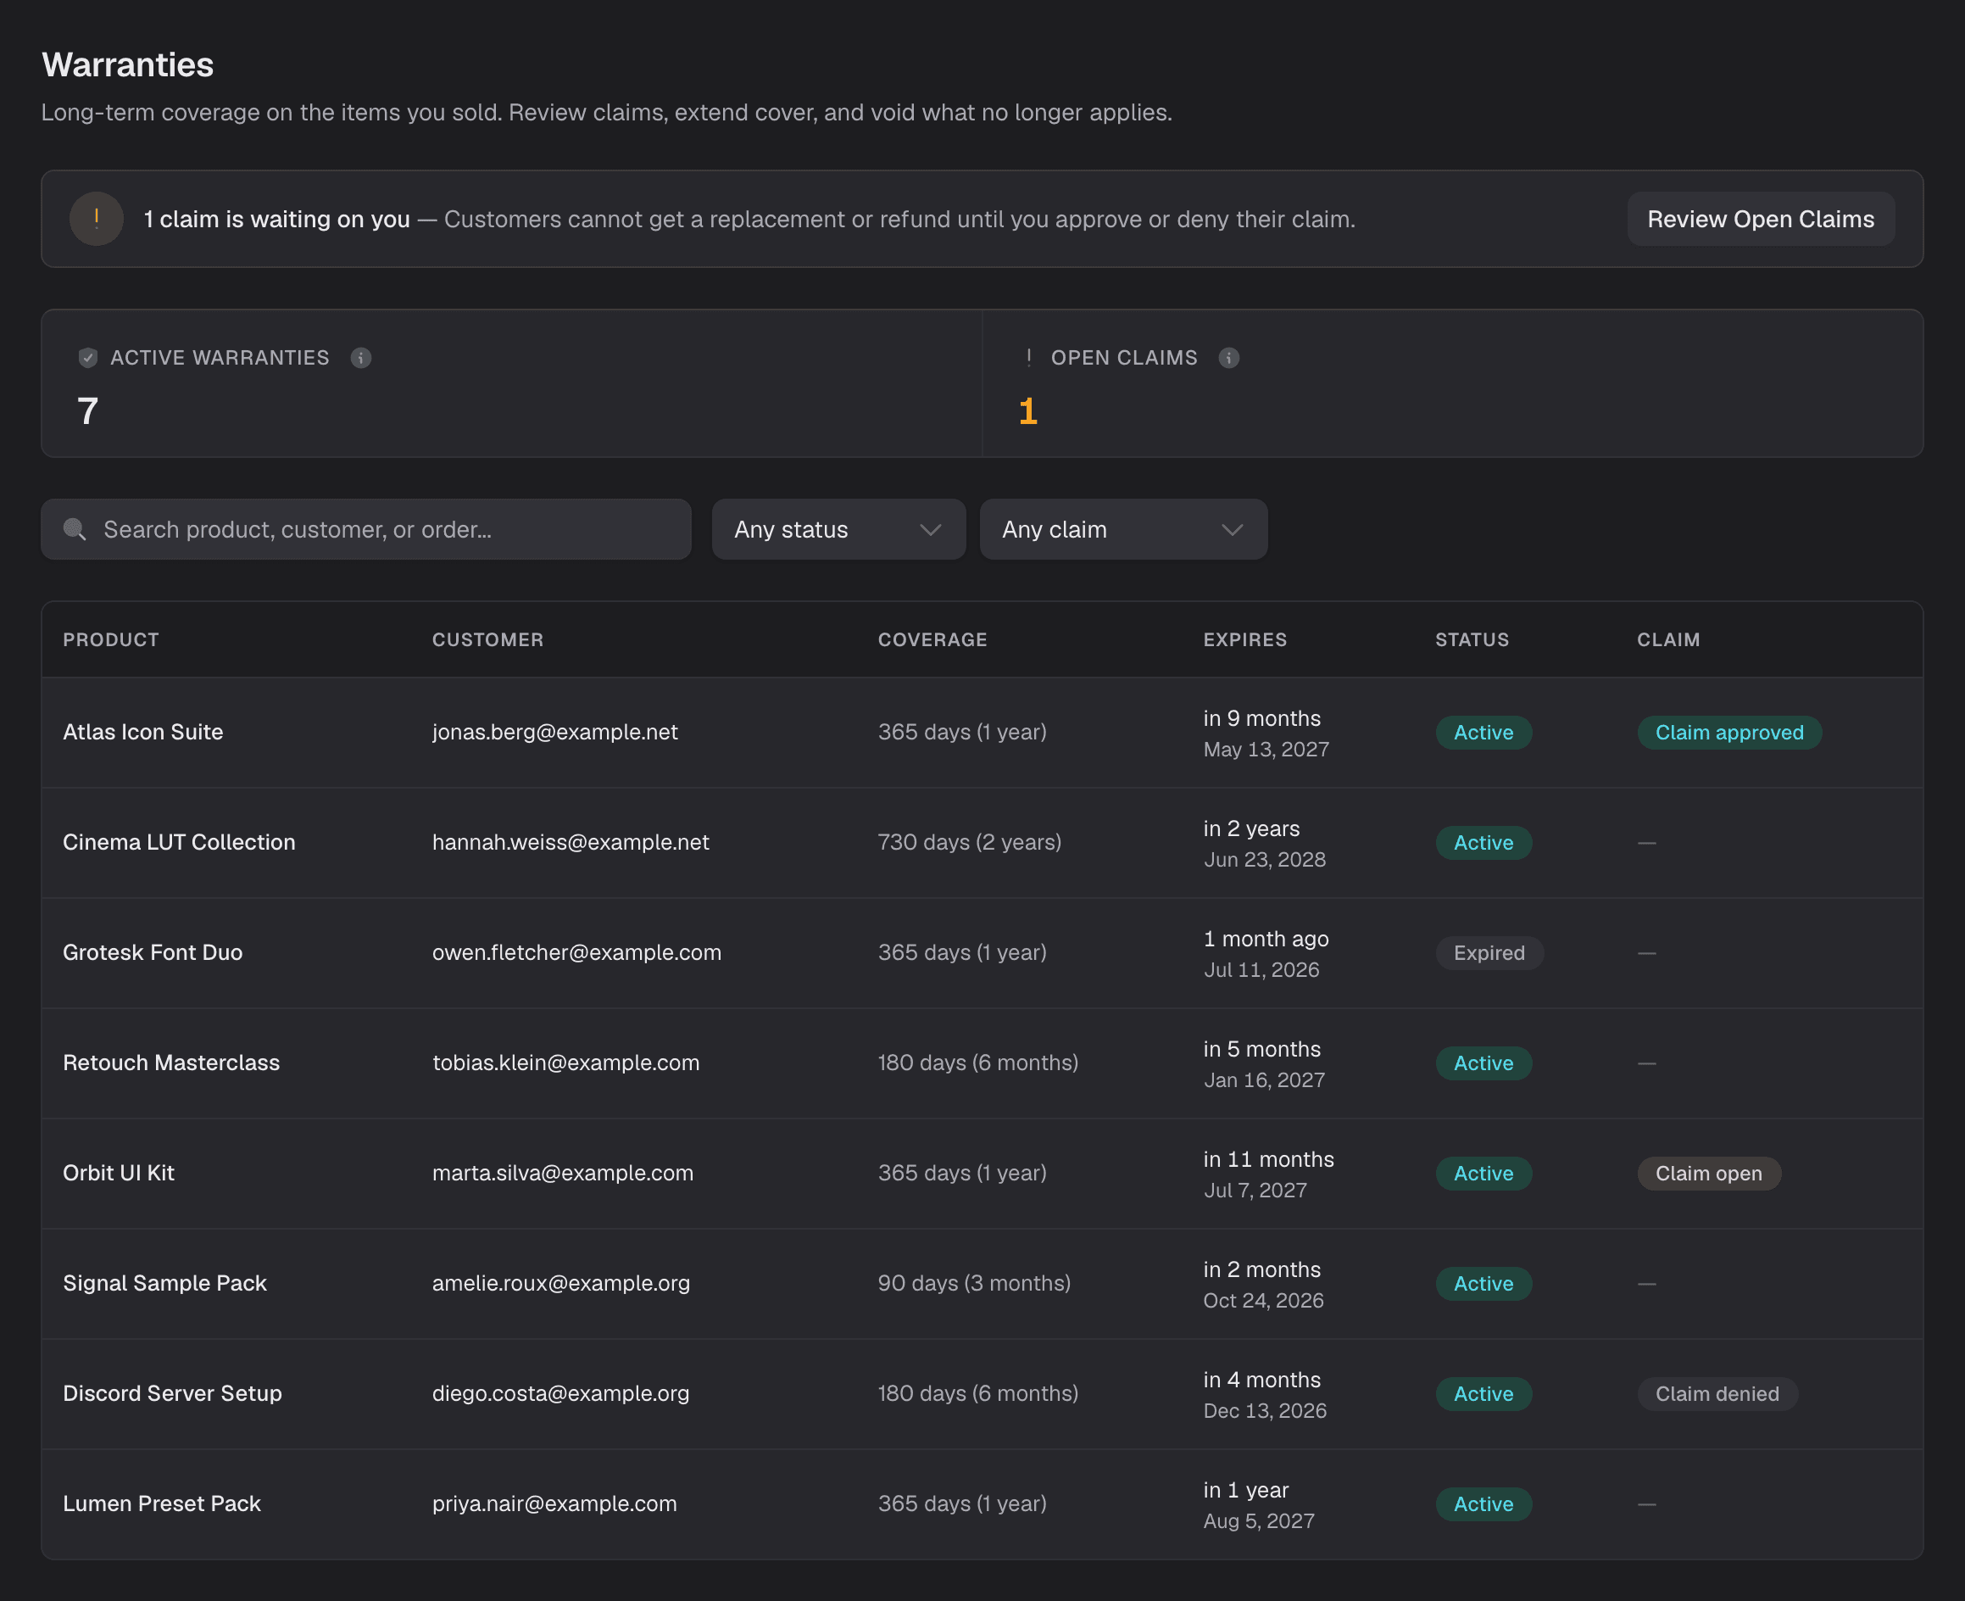Click the Active Warranties info icon
The width and height of the screenshot is (1965, 1601).
pyautogui.click(x=360, y=358)
